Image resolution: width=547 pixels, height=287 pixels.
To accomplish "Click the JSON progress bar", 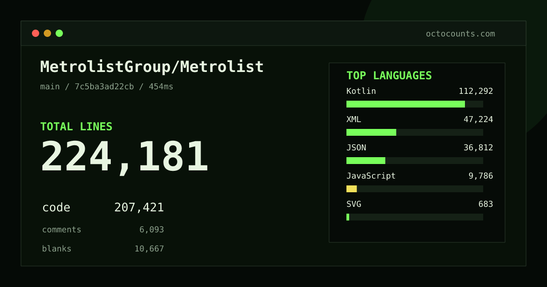I will pos(415,160).
